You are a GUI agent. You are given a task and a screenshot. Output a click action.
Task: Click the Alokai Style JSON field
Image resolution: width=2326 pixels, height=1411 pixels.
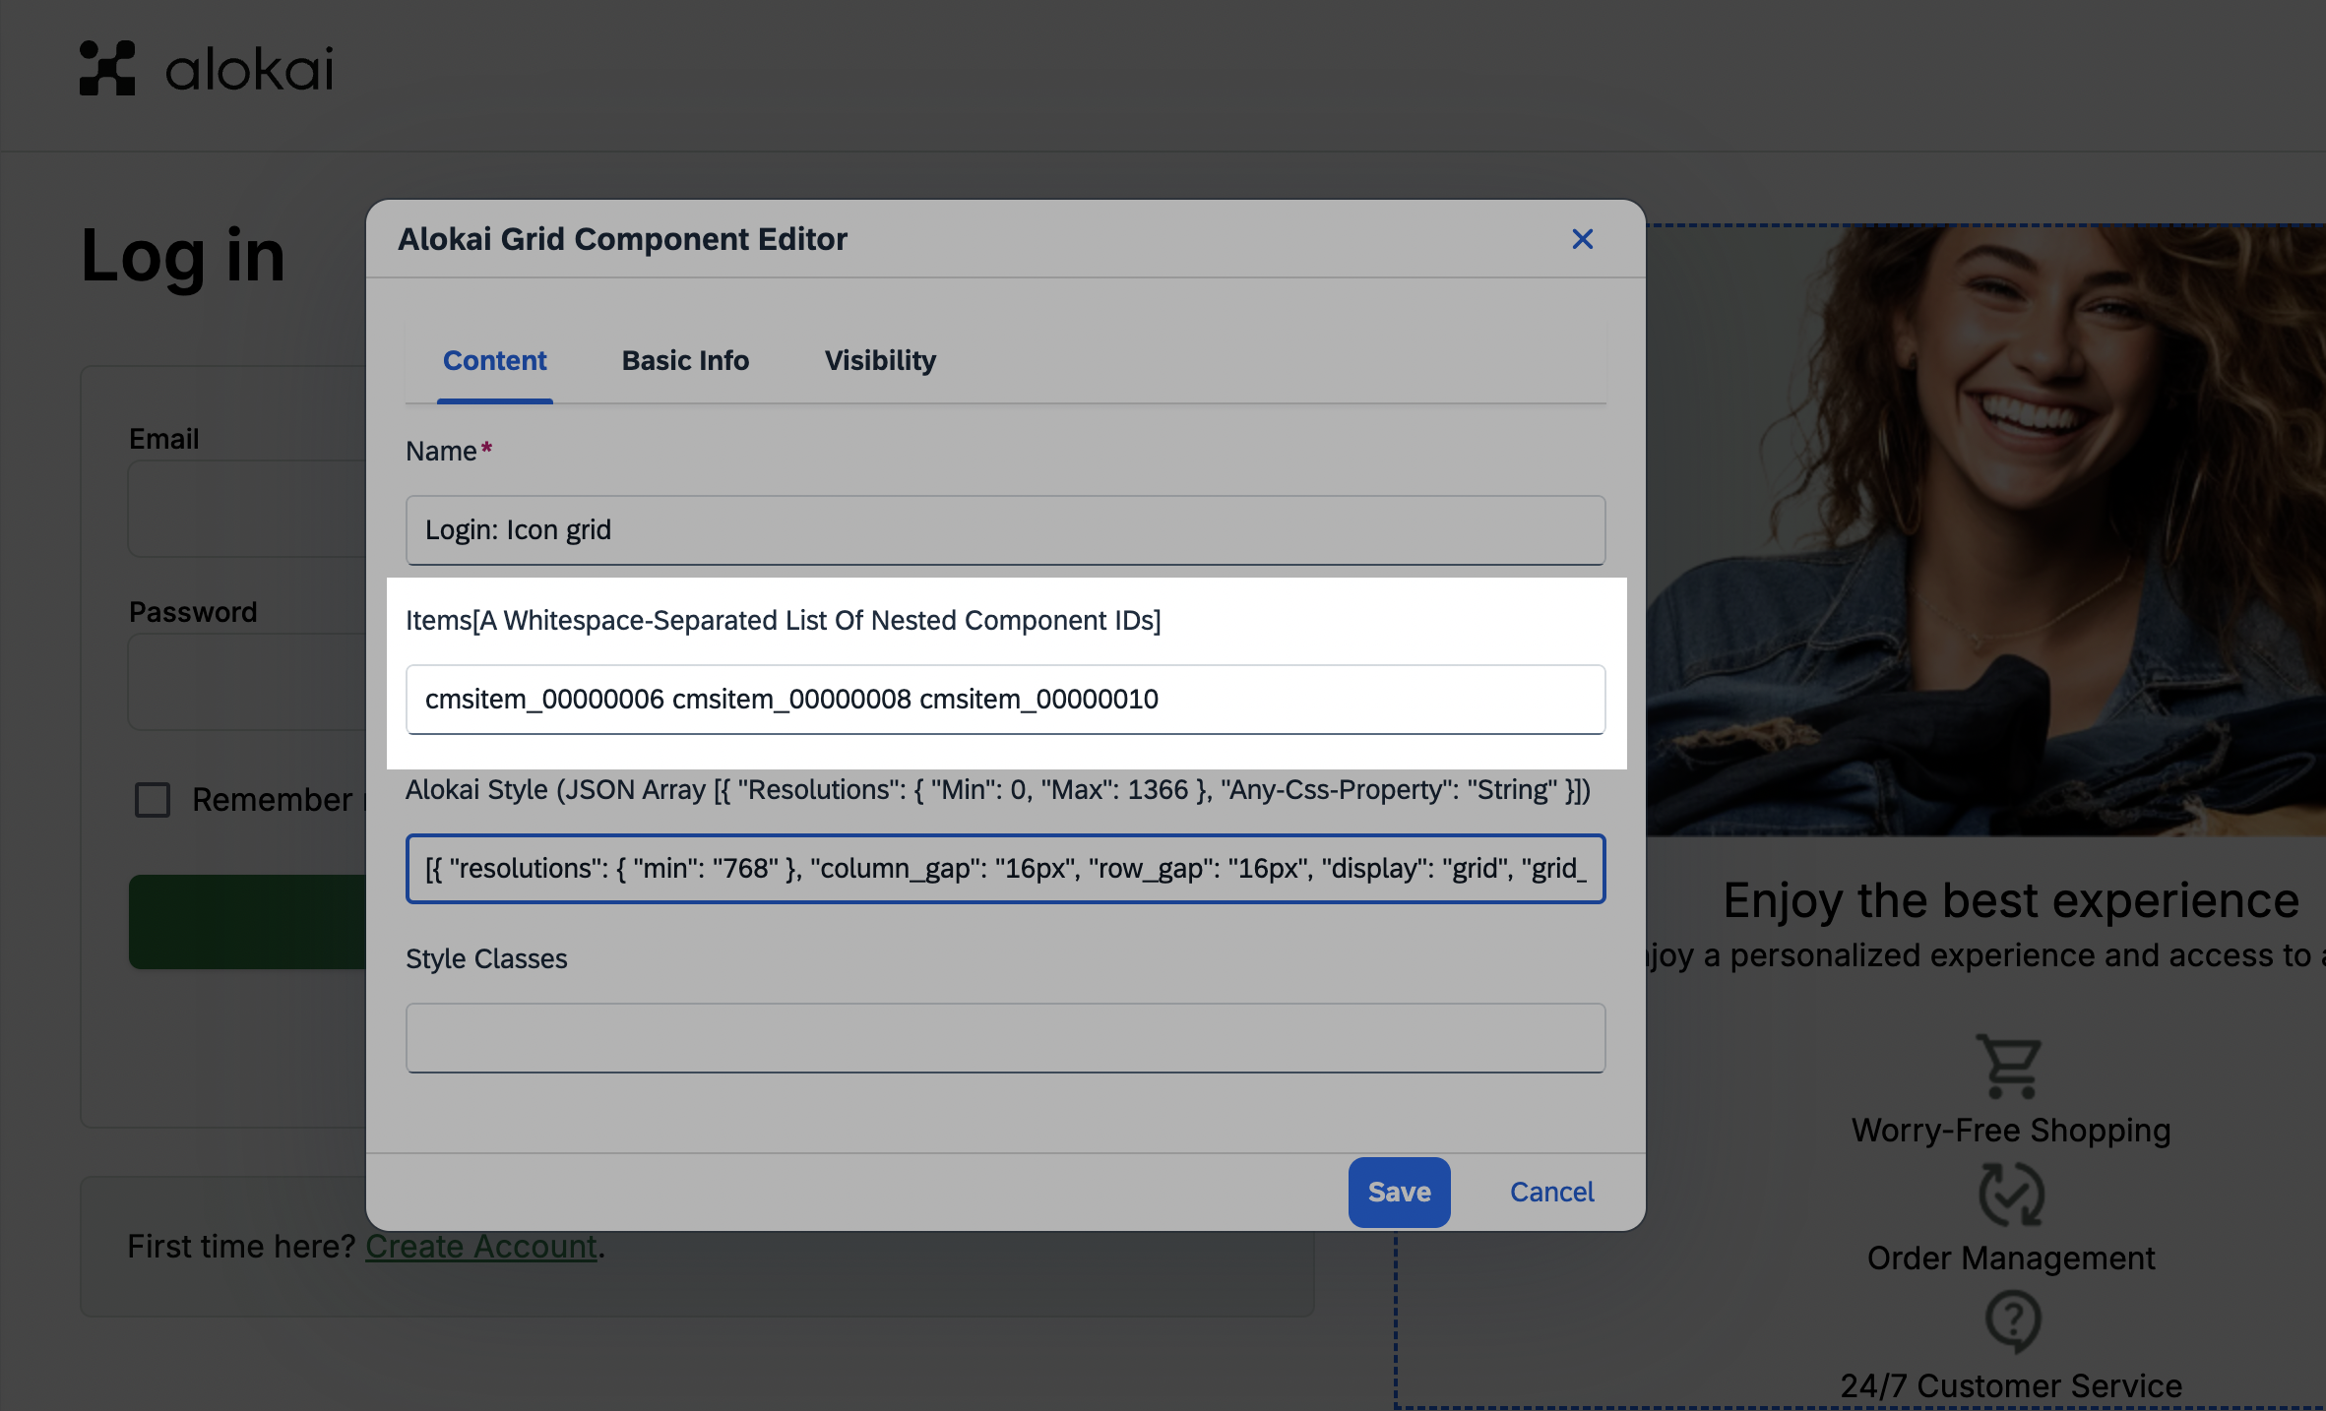coord(1005,869)
